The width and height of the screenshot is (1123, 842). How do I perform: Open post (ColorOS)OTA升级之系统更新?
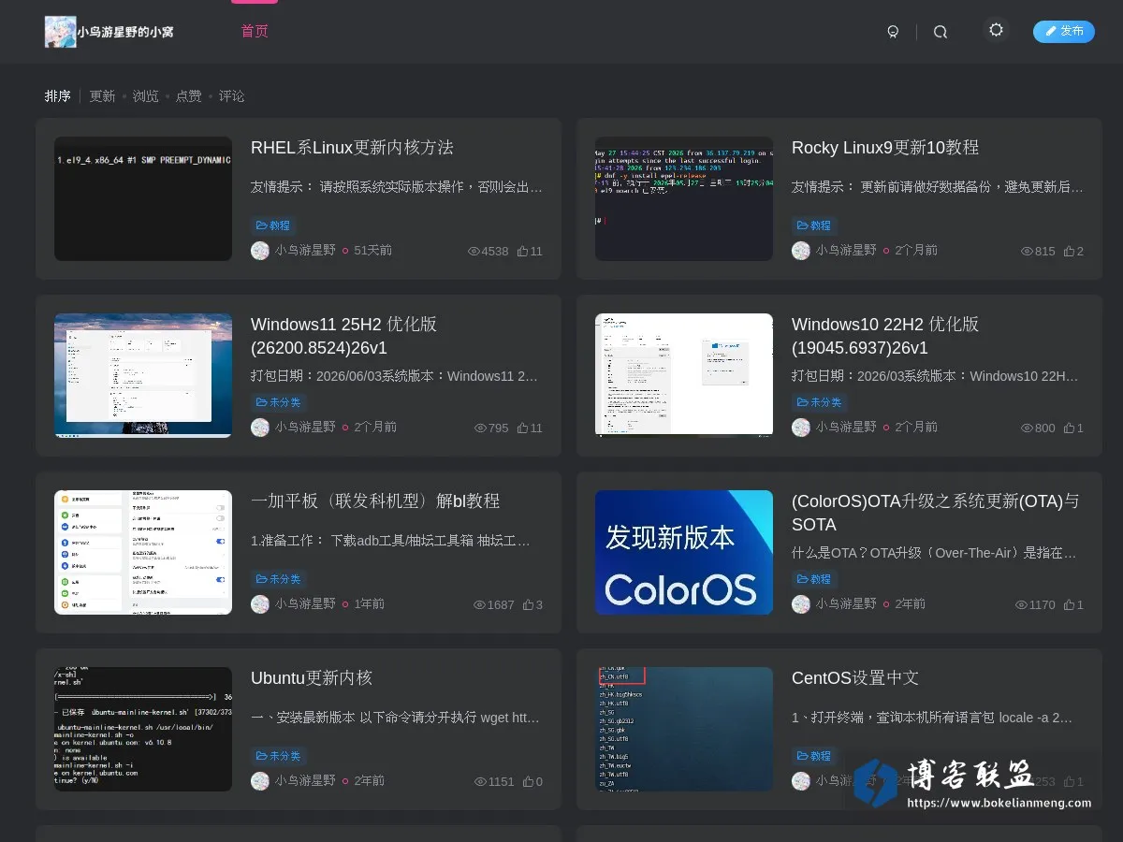936,513
